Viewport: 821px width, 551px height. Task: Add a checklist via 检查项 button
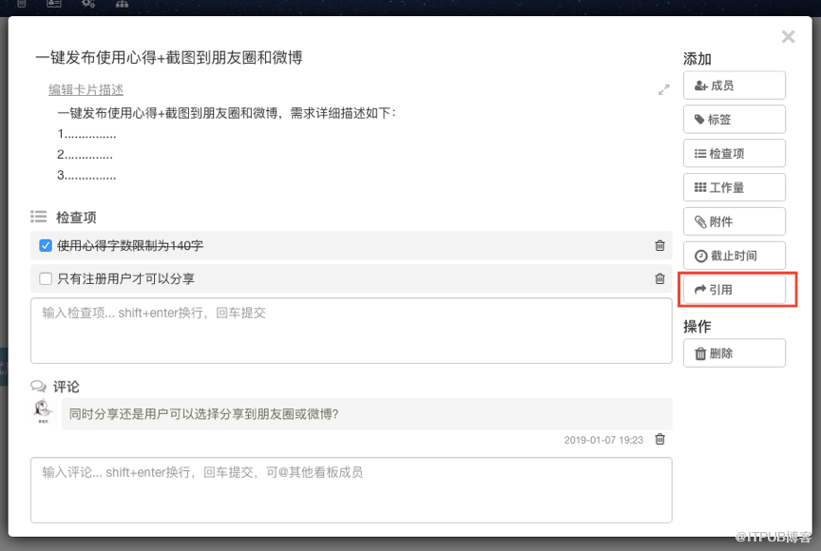pos(735,153)
